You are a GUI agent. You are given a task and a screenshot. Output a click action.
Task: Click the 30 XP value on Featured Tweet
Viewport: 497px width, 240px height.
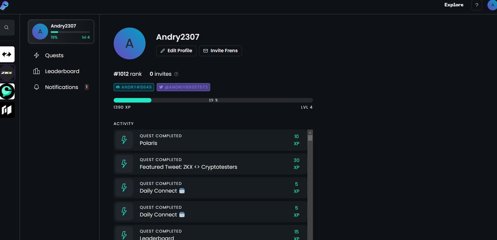[296, 164]
